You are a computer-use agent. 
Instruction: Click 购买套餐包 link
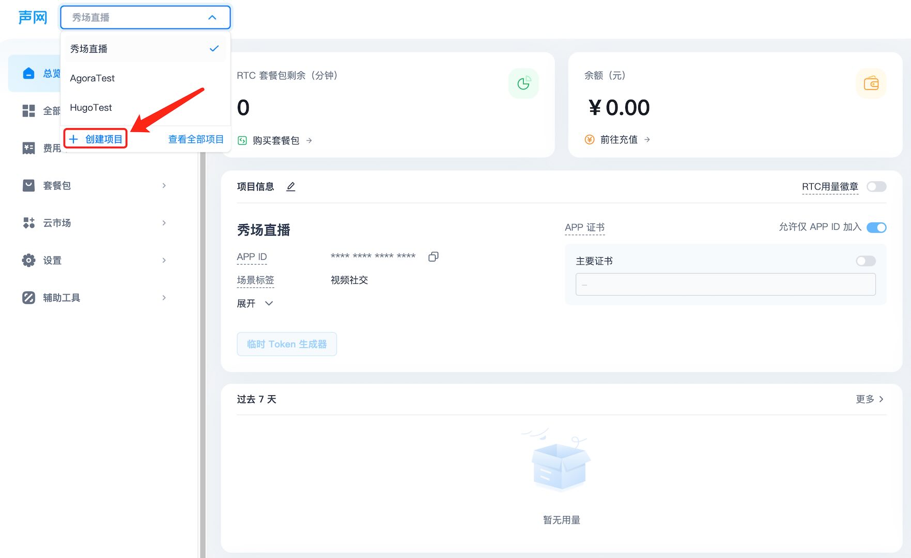pos(276,141)
